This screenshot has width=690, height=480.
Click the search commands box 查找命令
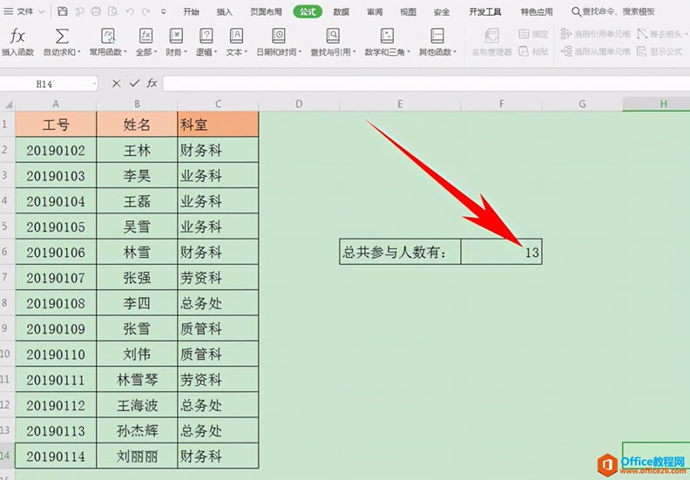click(x=613, y=12)
